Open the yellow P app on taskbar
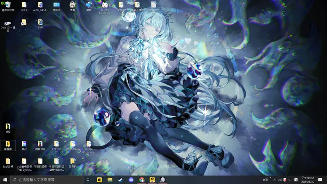Screen dimensions: 327x184 click(152, 180)
